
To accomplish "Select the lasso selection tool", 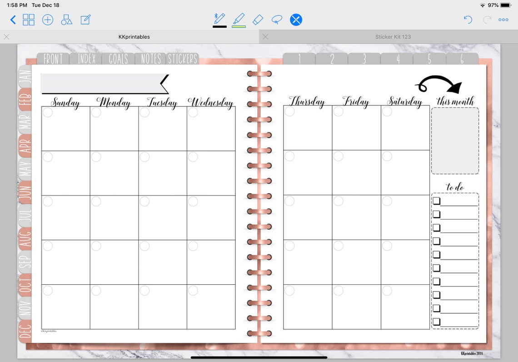I will coord(277,19).
